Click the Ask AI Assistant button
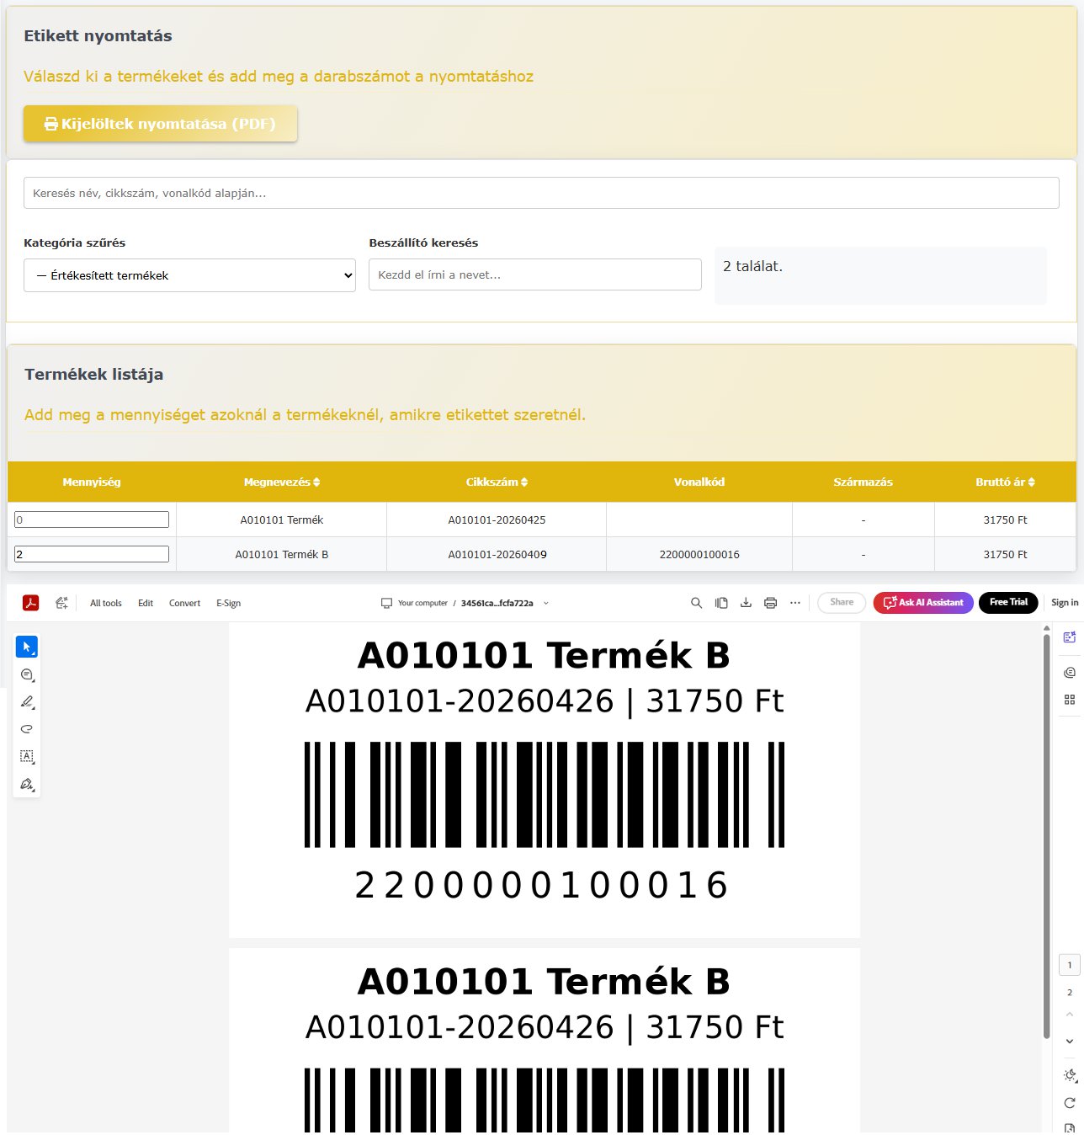This screenshot has width=1084, height=1135. pos(923,603)
